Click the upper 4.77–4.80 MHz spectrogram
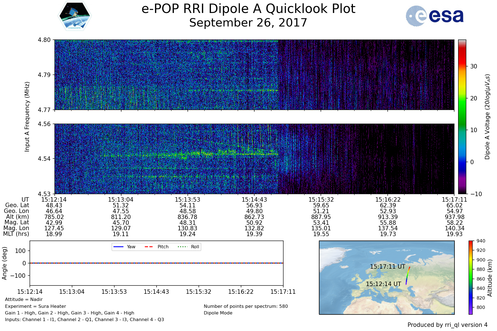 [254, 75]
